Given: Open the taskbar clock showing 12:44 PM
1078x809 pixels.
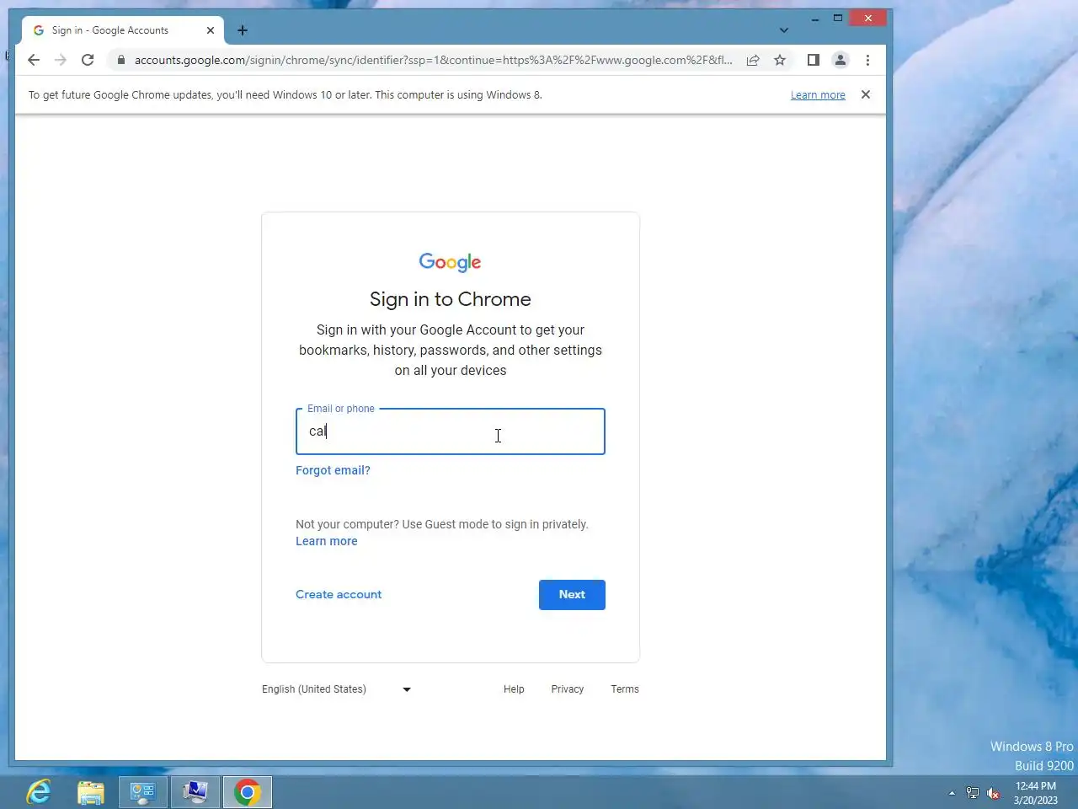Looking at the screenshot, I should (x=1036, y=793).
